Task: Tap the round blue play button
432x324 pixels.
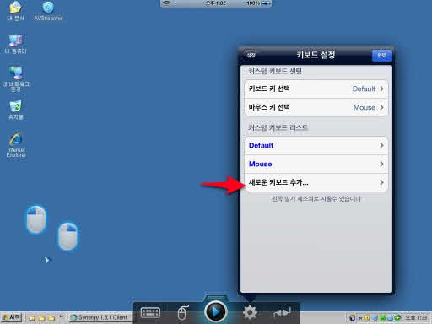Action: (216, 311)
